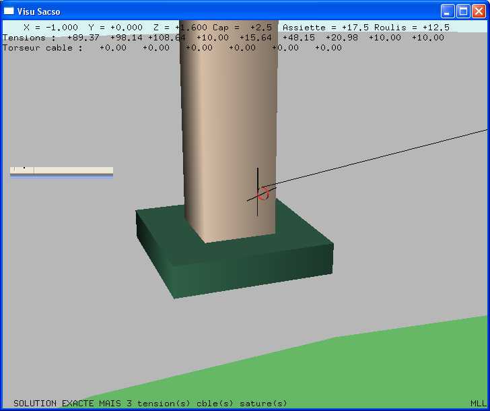Minimize the Visu Sacso window
The width and height of the screenshot is (490, 411).
pyautogui.click(x=448, y=11)
